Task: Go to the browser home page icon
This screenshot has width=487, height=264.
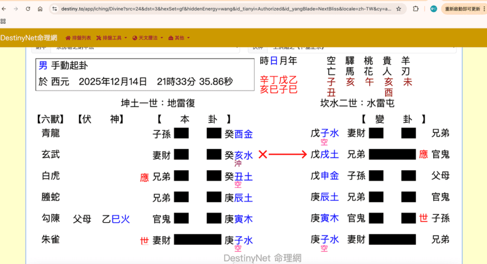Action: 40,9
